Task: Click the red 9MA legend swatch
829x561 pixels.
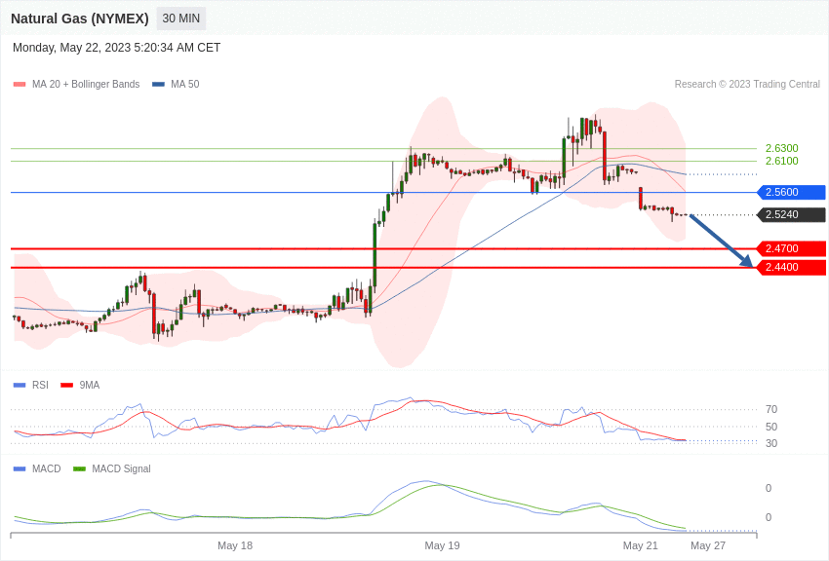Action: pos(67,386)
